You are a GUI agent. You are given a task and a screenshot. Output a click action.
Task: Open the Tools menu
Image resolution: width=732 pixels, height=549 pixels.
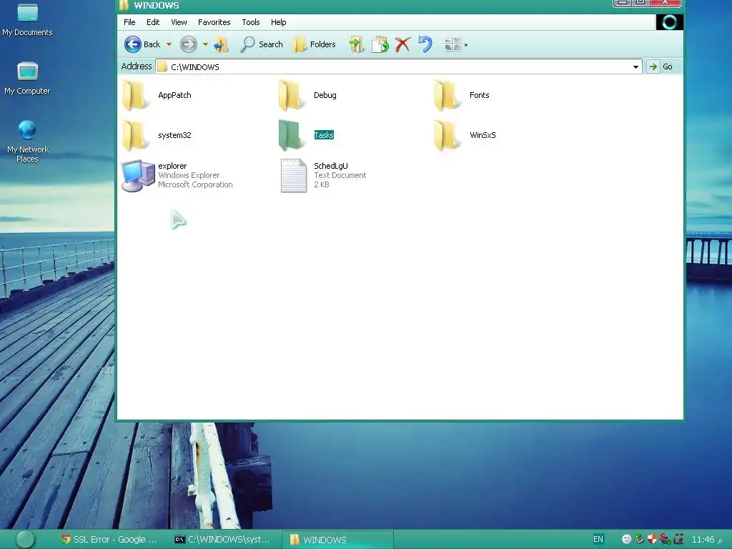251,22
